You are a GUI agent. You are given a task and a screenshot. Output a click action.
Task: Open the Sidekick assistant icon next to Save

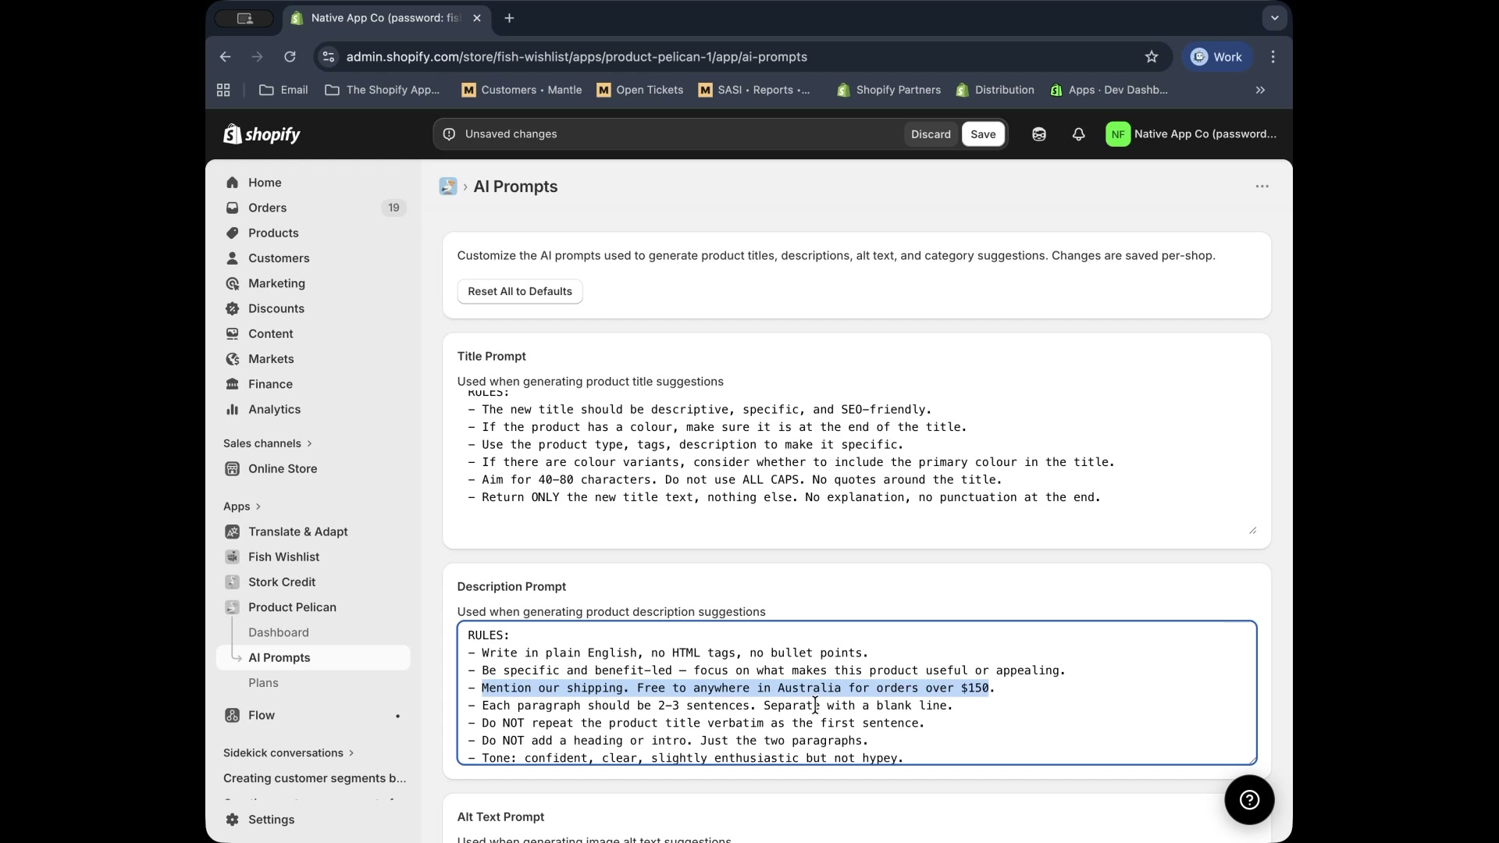[1039, 134]
